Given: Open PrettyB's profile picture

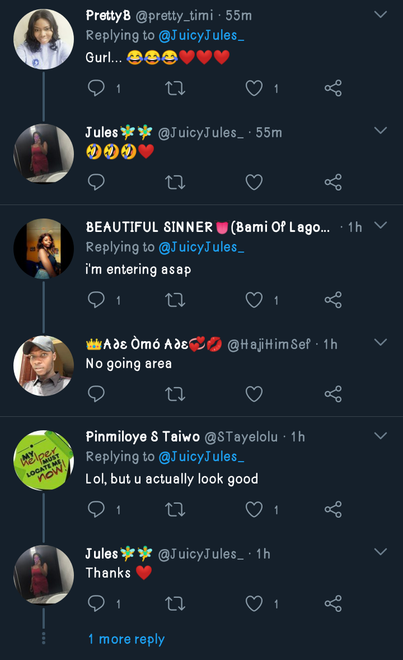Looking at the screenshot, I should (x=44, y=39).
